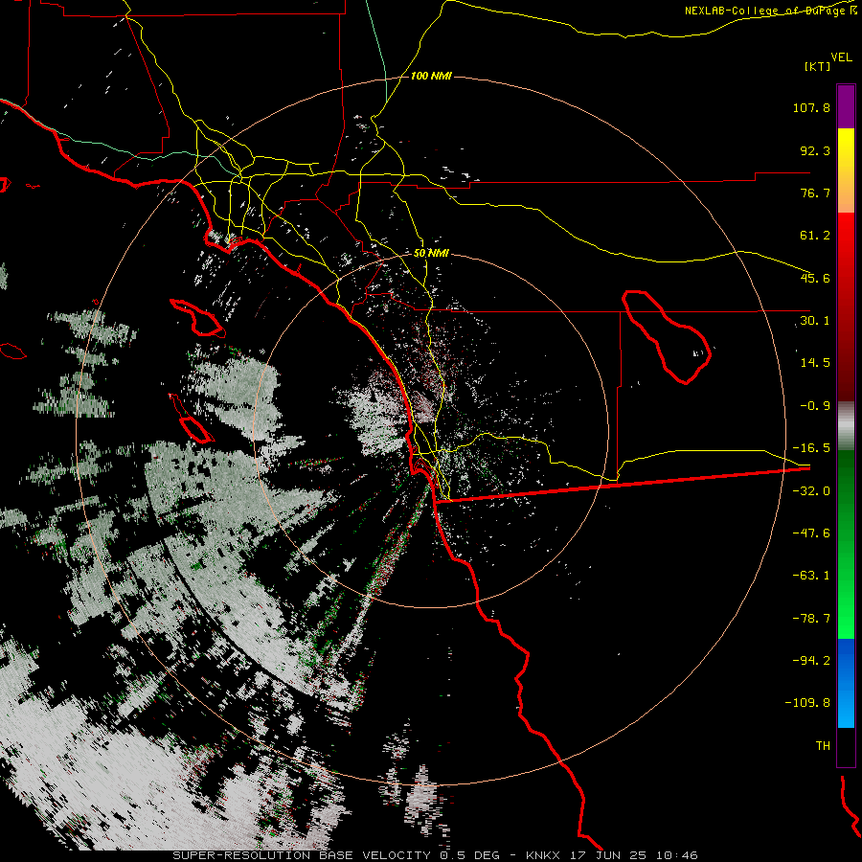Click the -32.0 velocity scale value
862x862 pixels.
coord(811,491)
